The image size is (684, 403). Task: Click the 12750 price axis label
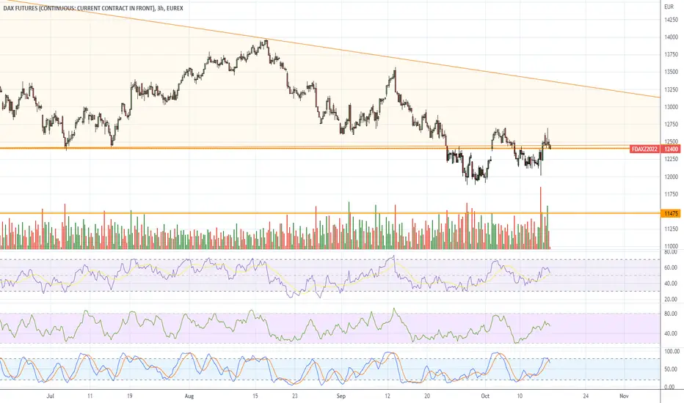[671, 125]
